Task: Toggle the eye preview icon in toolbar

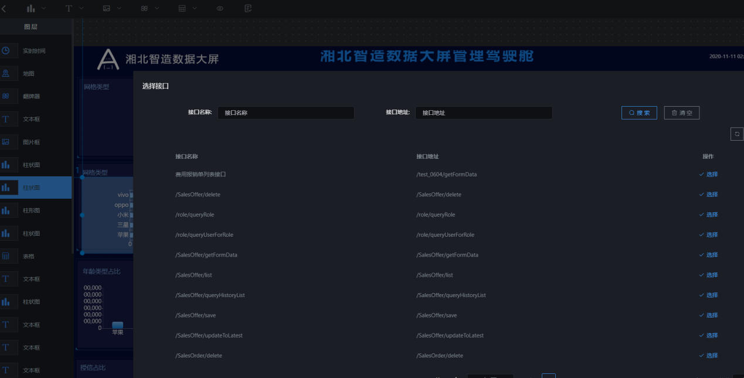Action: pos(220,8)
